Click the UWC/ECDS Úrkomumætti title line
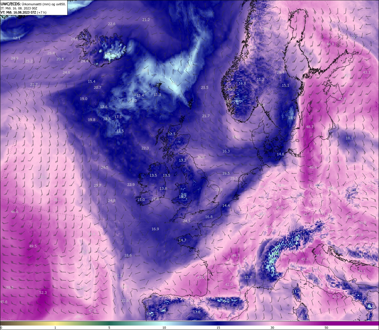Viewport: 379px width, 330px height. coord(33,4)
